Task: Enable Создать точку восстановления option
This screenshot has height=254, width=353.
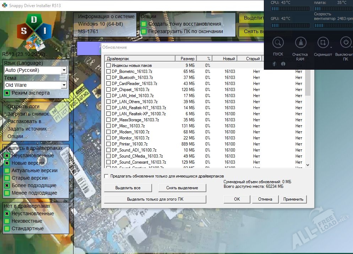Action: [x=143, y=24]
